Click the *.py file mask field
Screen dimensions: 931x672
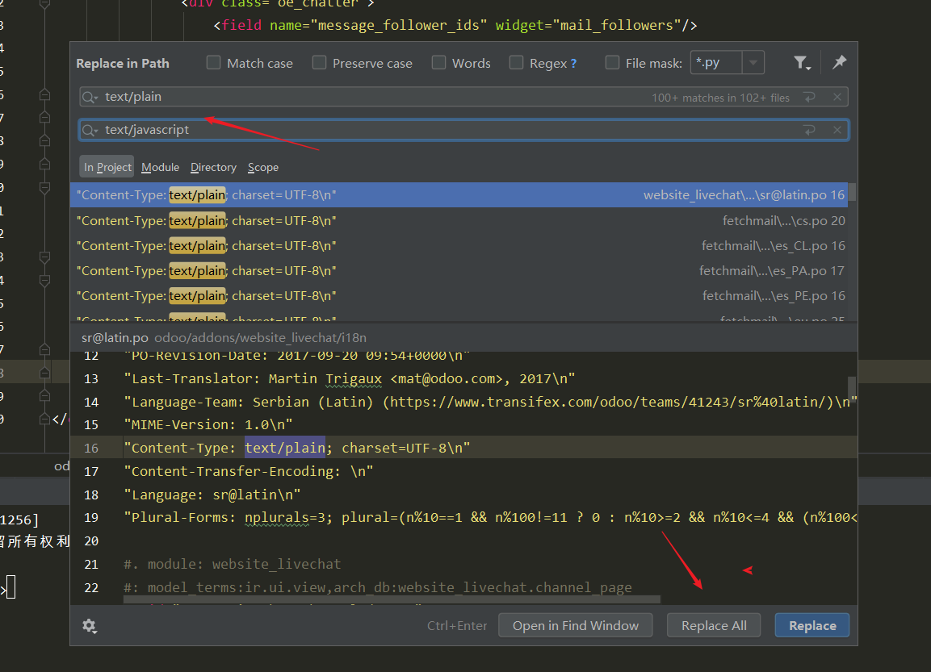coord(717,62)
